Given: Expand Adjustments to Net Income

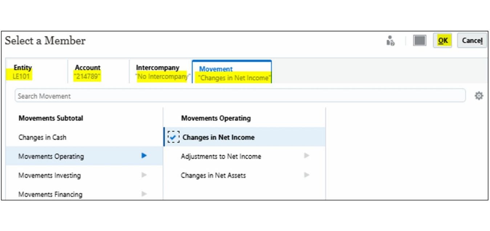Looking at the screenshot, I should click(x=306, y=156).
